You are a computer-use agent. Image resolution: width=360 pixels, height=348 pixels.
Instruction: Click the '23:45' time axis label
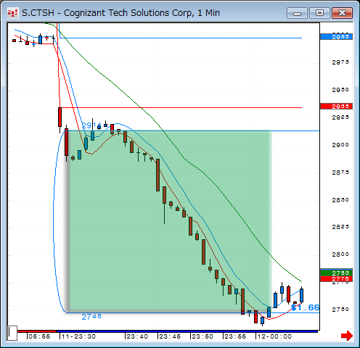pos(170,336)
